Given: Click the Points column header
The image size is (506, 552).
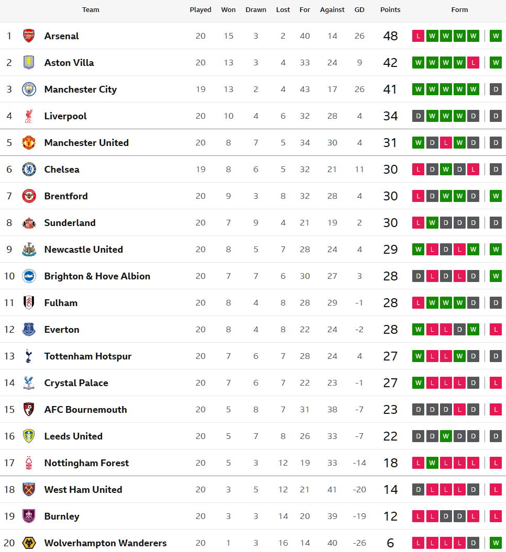Looking at the screenshot, I should coord(390,9).
